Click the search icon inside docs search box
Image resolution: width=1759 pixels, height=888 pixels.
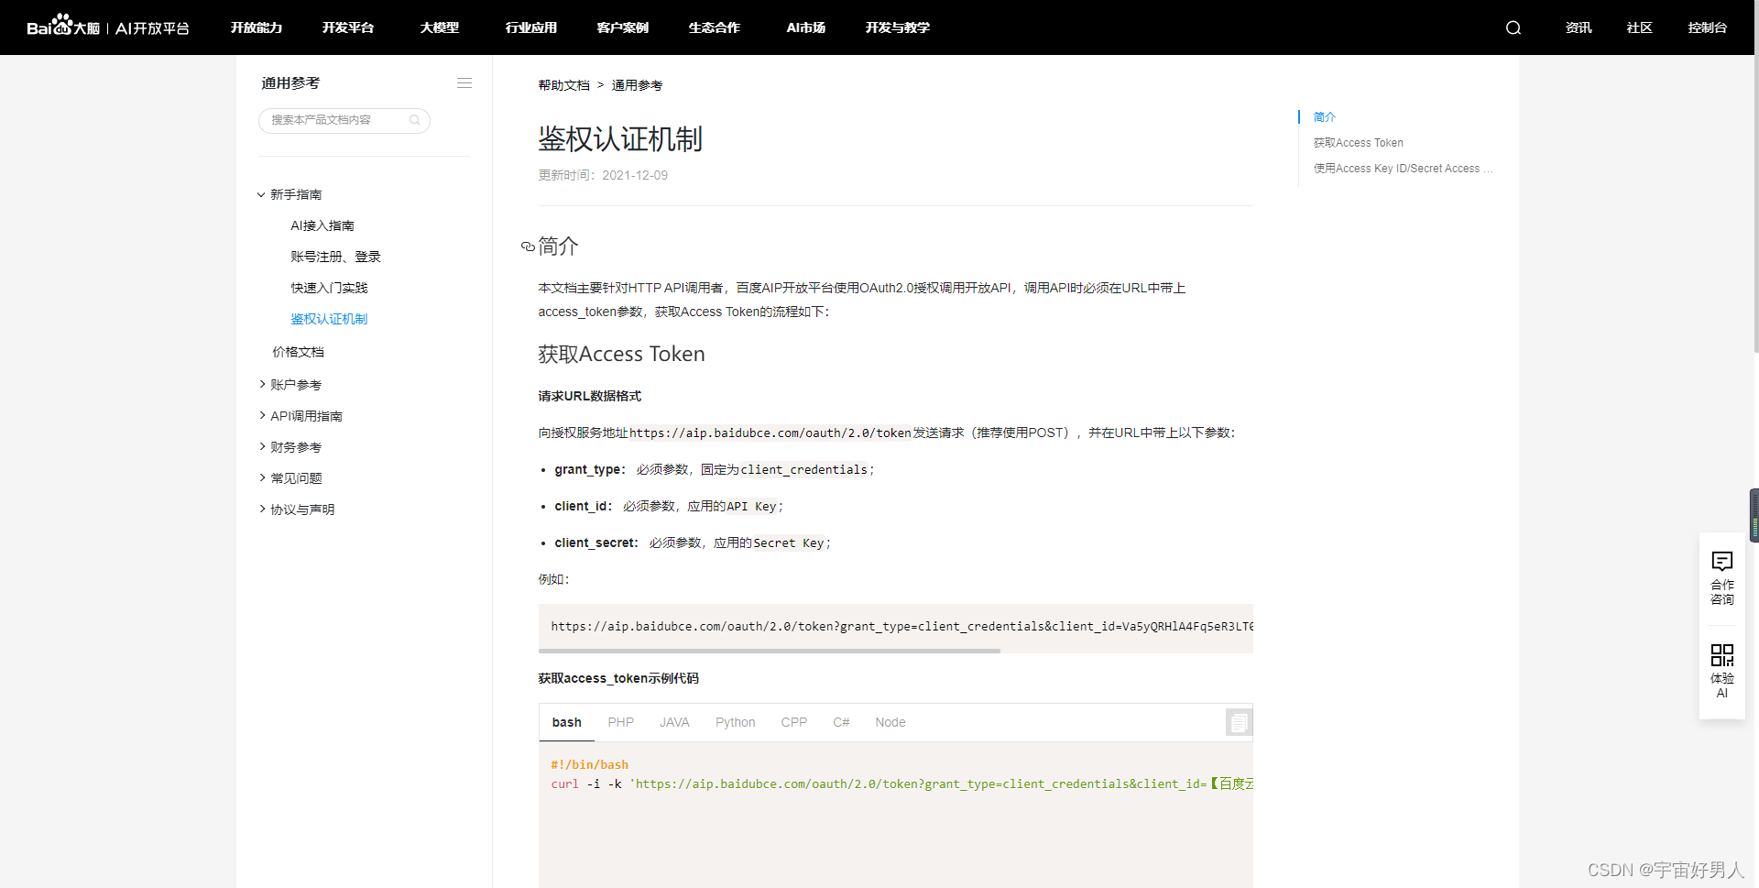(415, 120)
